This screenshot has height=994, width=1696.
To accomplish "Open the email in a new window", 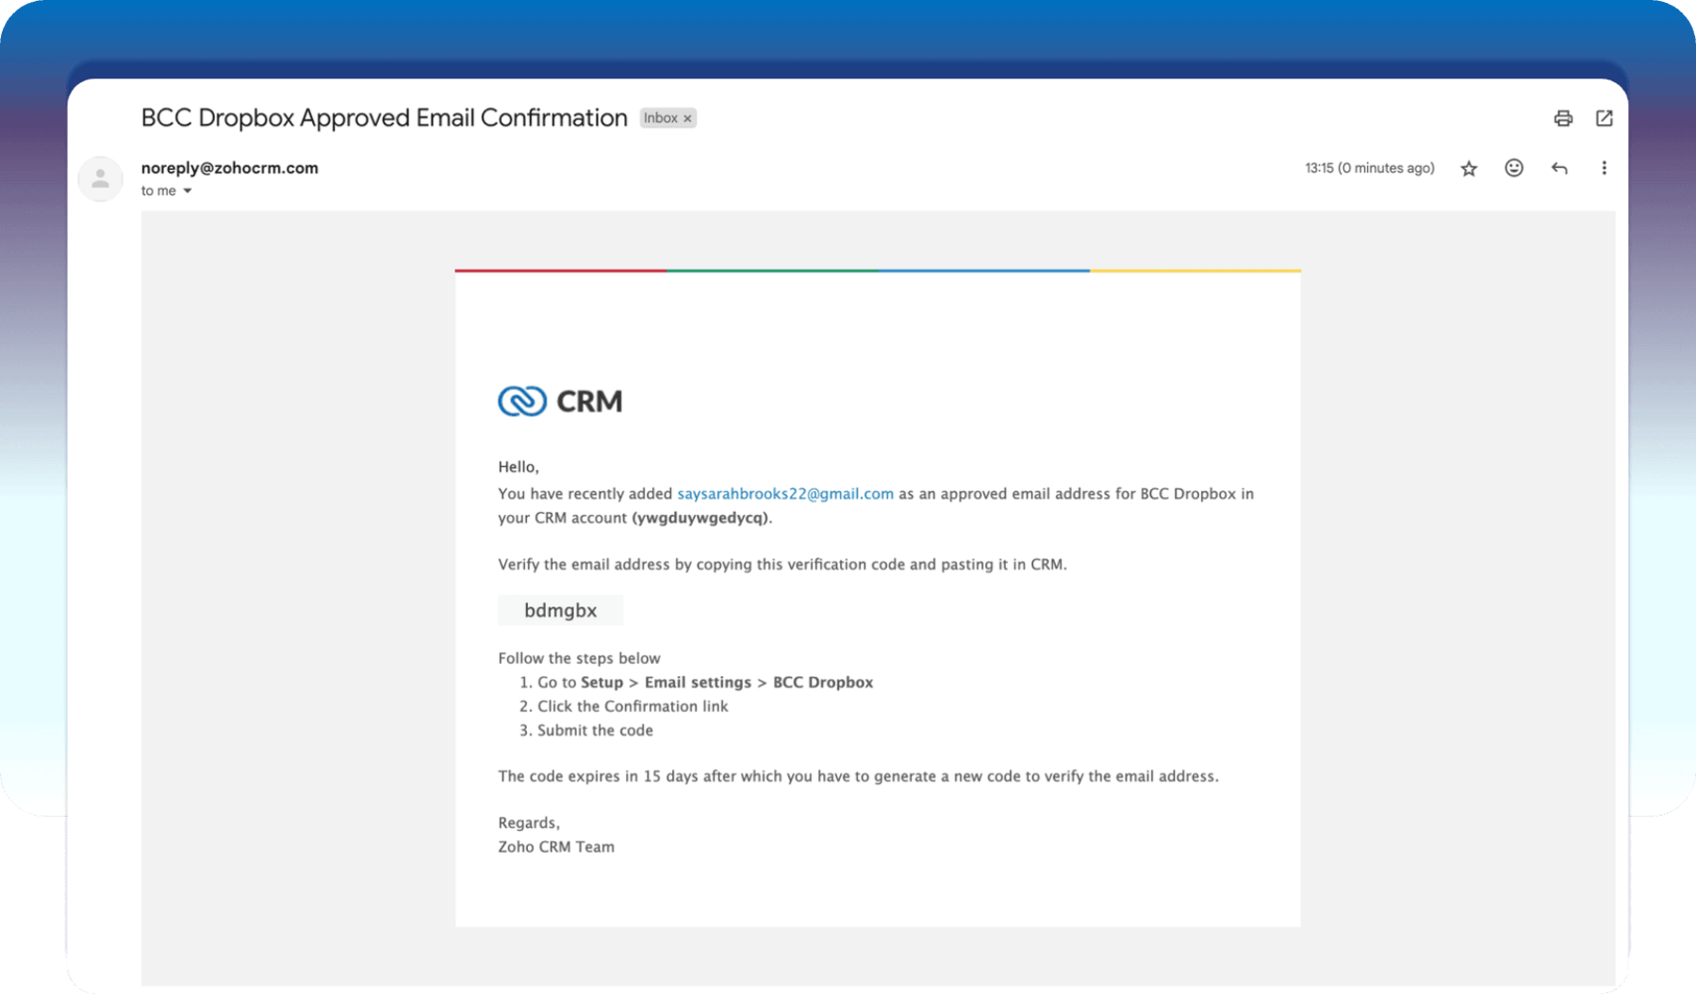I will (1604, 118).
